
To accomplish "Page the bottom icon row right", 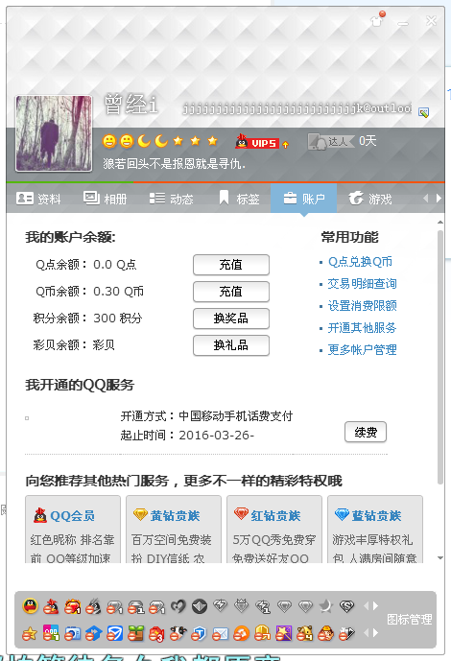I will point(375,633).
